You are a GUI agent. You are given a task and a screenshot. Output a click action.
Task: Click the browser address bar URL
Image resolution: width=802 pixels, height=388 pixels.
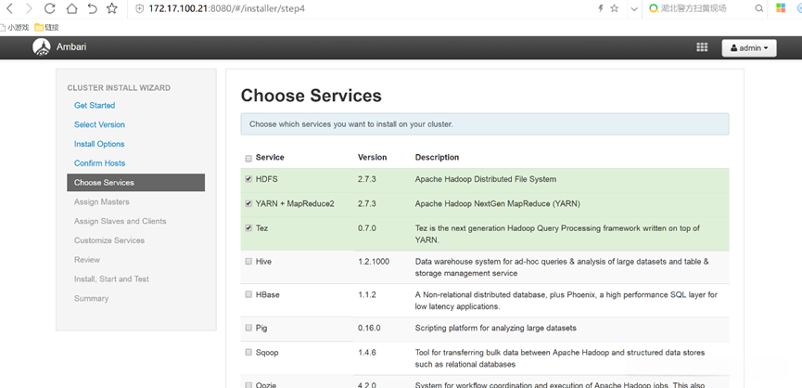213,8
